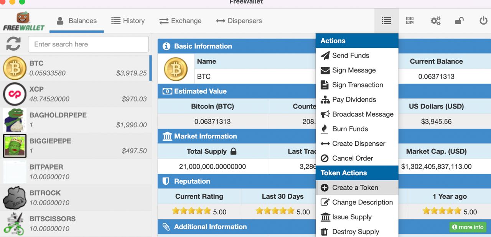
Task: Click the 1 Year ago star rating
Action: click(x=442, y=211)
